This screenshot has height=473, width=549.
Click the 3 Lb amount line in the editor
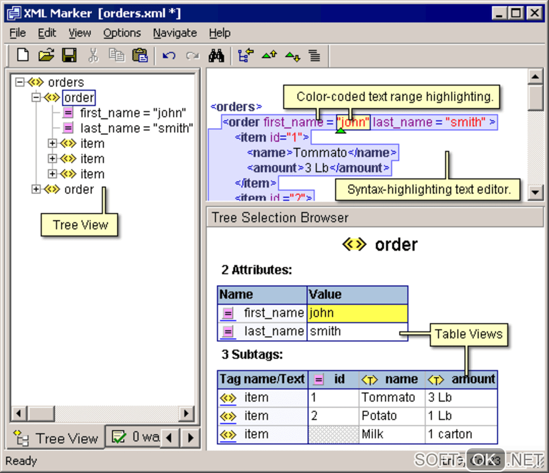pos(318,168)
